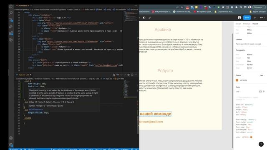Open the Figma help button

click(261, 144)
